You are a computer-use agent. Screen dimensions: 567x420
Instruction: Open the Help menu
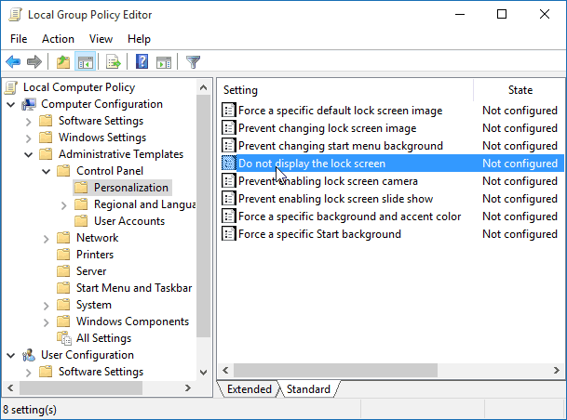click(139, 39)
